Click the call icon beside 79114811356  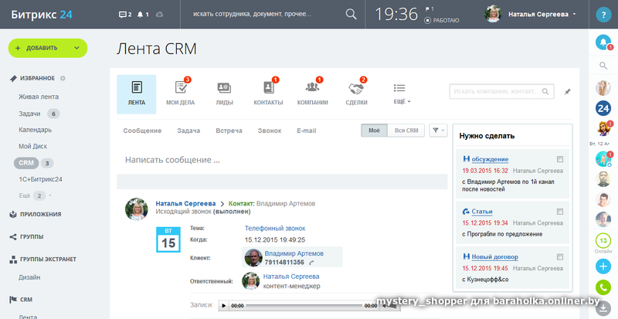311,263
